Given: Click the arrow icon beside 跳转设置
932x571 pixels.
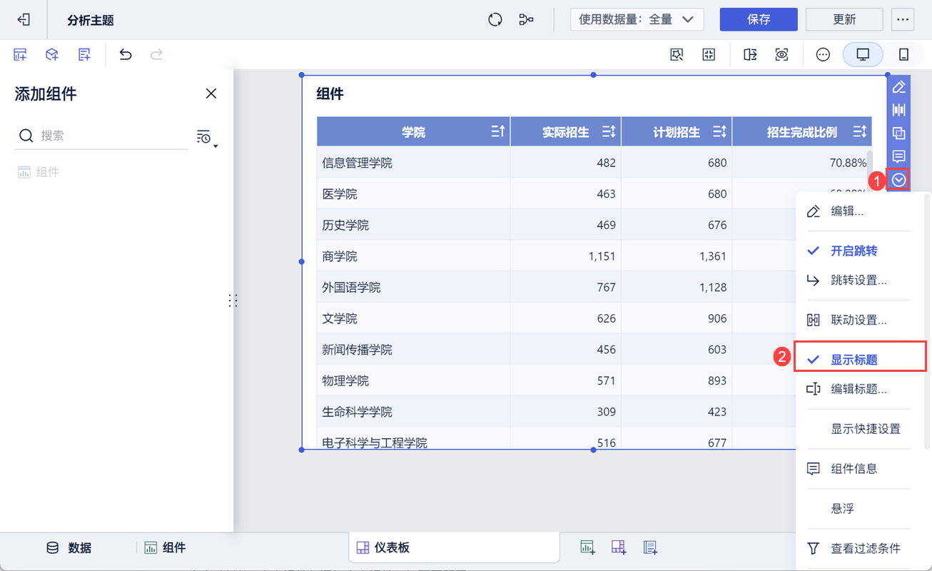Looking at the screenshot, I should [813, 280].
